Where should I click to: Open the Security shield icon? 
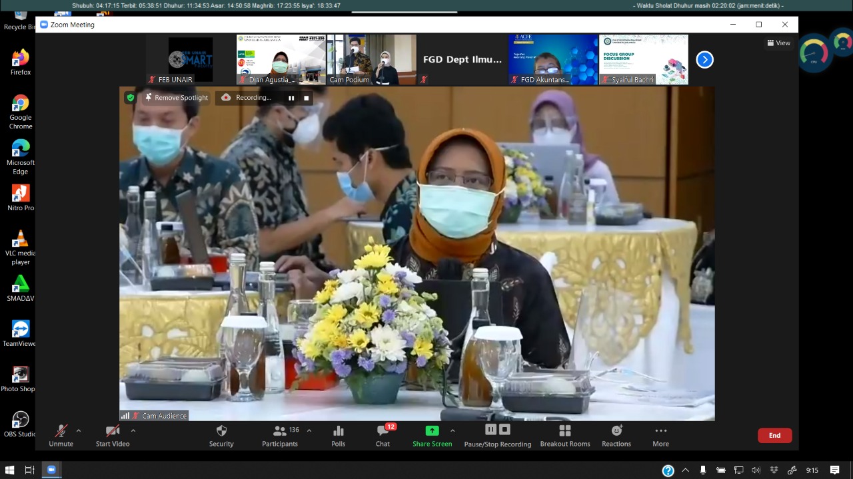221,431
